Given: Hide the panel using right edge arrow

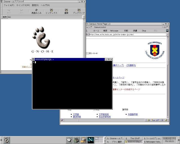Looking at the screenshot, I should pos(179,140).
